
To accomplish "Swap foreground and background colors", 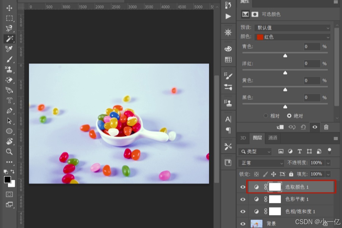I will click(x=13, y=172).
